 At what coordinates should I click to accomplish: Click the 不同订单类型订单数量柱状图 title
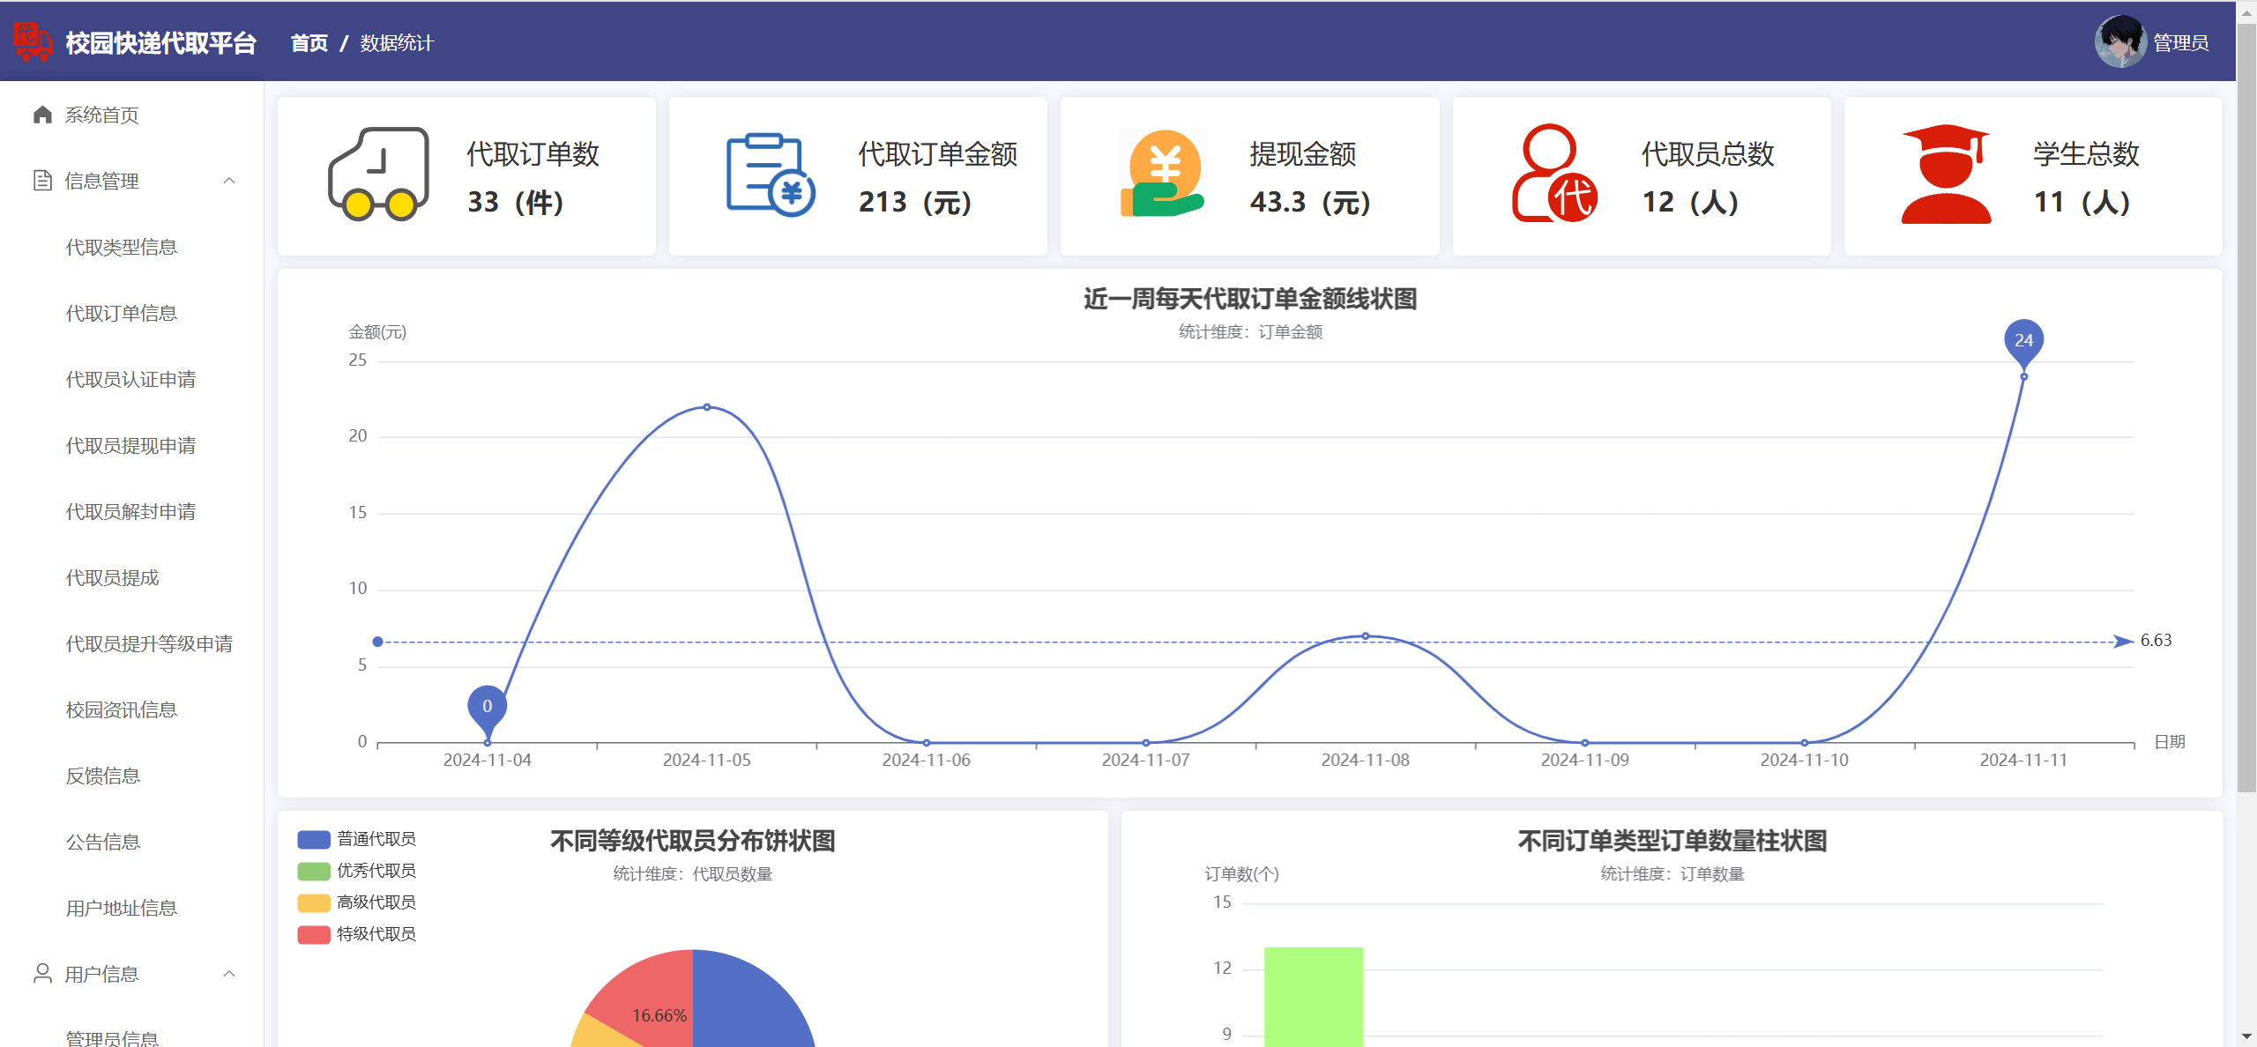tap(1672, 841)
